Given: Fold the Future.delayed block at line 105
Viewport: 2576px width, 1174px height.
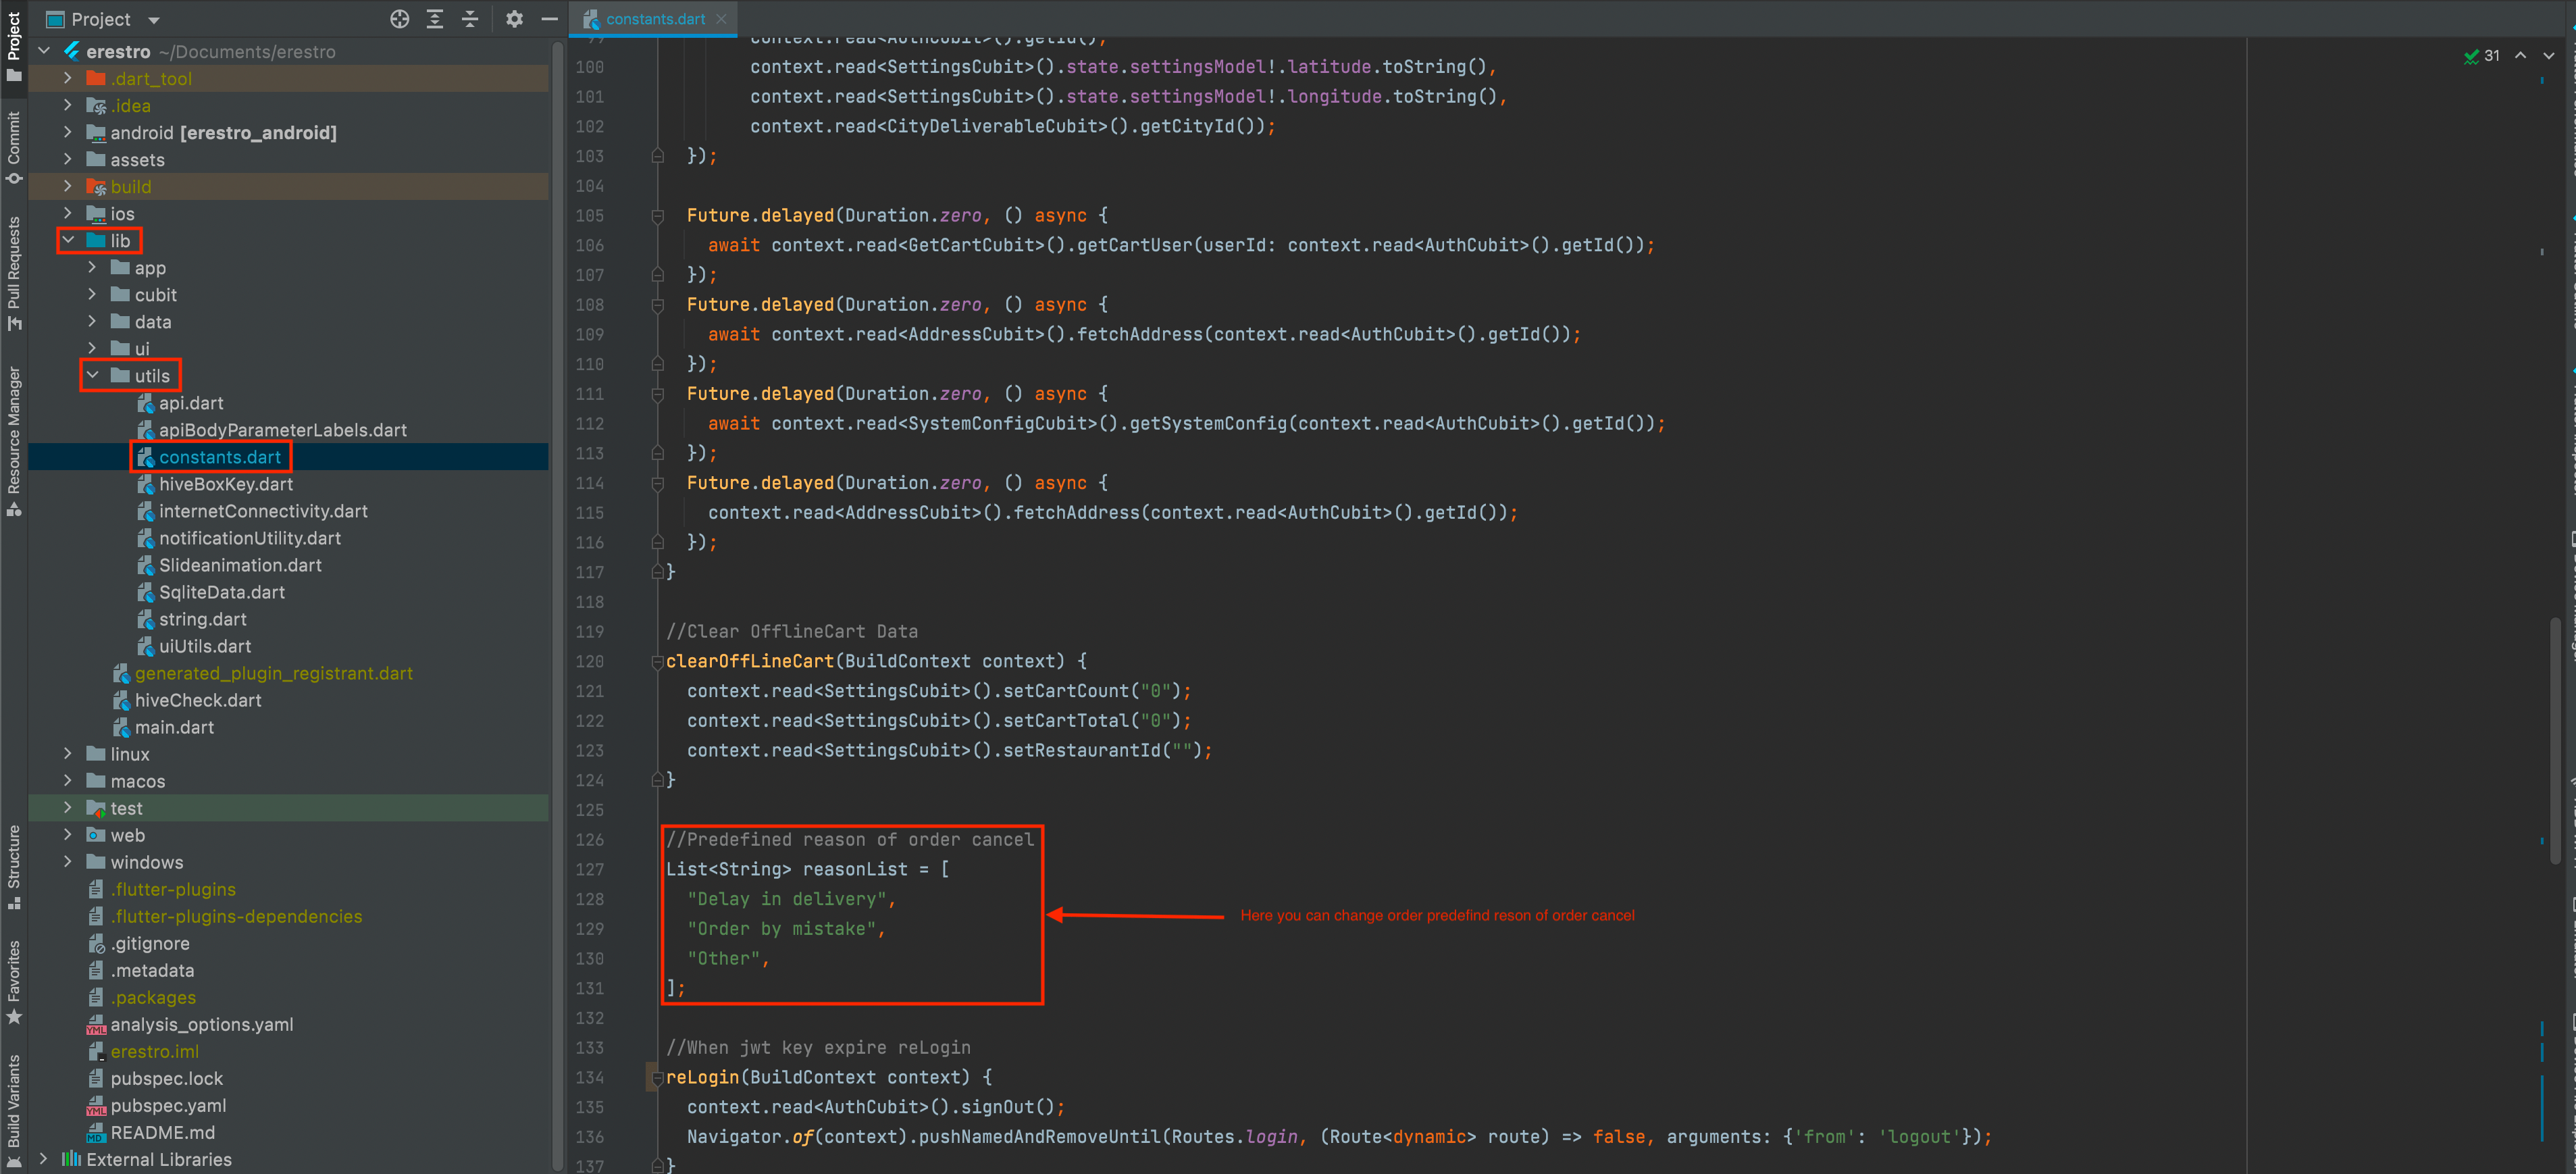Looking at the screenshot, I should (x=657, y=215).
